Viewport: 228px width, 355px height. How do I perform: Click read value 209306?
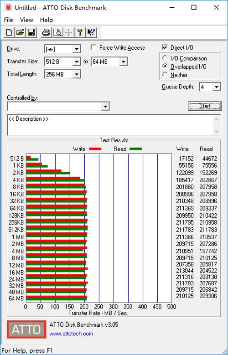208,296
